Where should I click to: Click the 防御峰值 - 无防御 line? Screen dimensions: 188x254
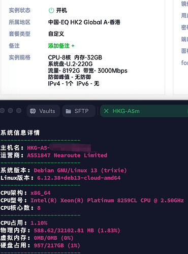[70, 77]
